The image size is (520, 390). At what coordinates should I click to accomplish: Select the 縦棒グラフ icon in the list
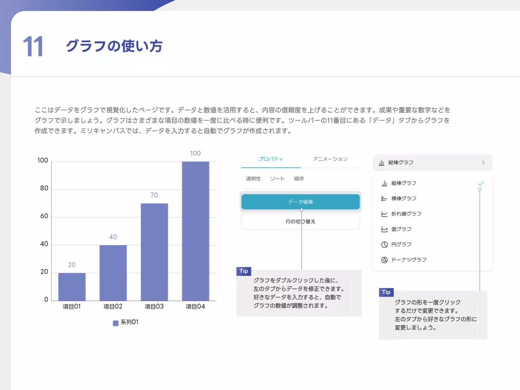tap(384, 184)
